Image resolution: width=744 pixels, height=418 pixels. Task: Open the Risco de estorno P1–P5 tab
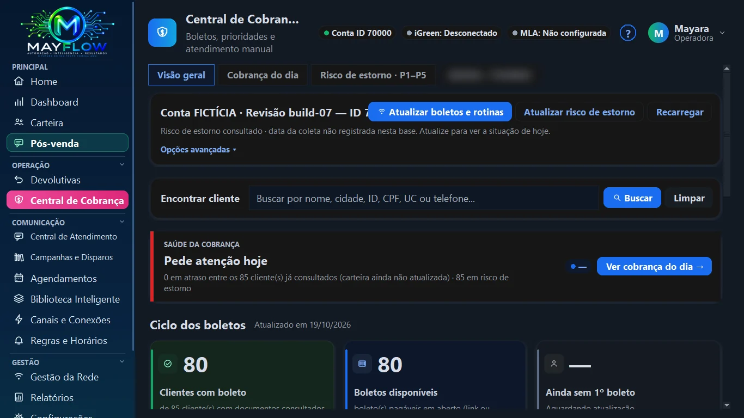click(373, 75)
